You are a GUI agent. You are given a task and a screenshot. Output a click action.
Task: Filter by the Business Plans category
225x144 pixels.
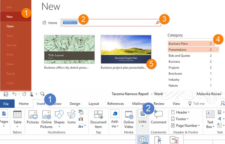click(x=191, y=44)
